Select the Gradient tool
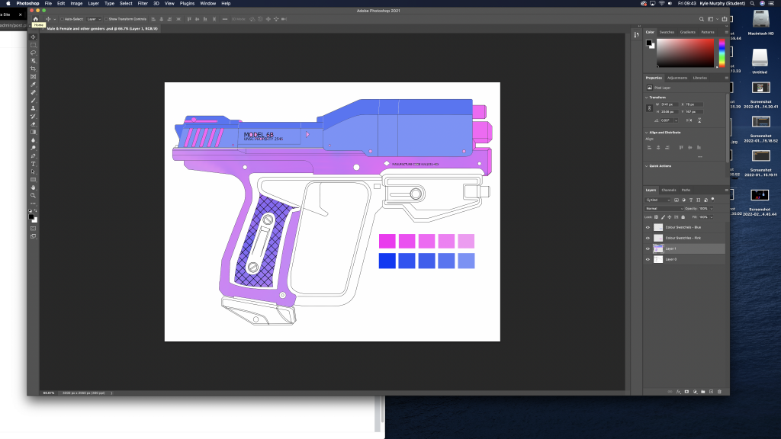 pyautogui.click(x=34, y=133)
